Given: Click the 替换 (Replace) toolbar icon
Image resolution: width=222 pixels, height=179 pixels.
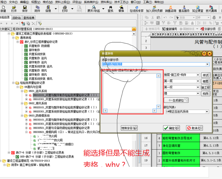Looking at the screenshot, I should (x=121, y=9).
